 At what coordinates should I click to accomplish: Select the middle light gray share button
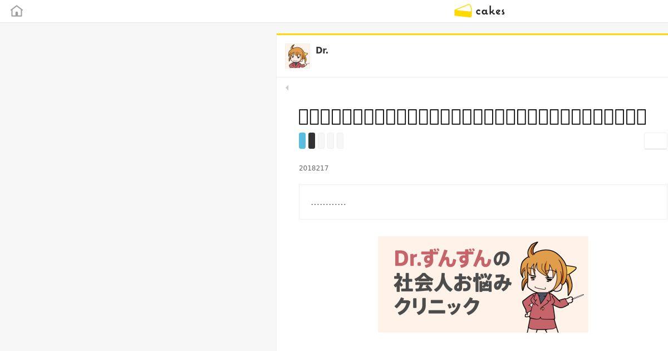click(x=331, y=140)
